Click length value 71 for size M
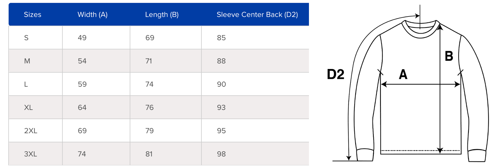 point(149,61)
